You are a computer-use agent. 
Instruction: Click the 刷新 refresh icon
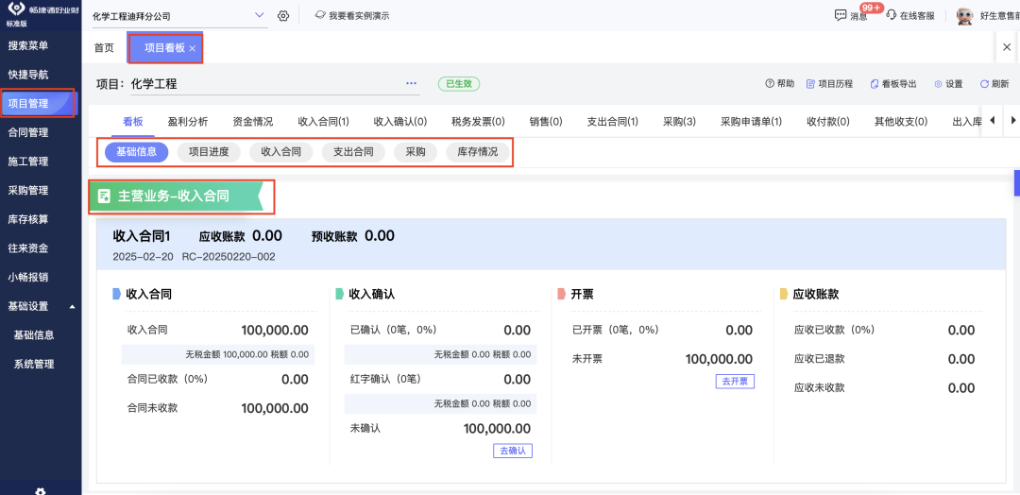[x=984, y=84]
